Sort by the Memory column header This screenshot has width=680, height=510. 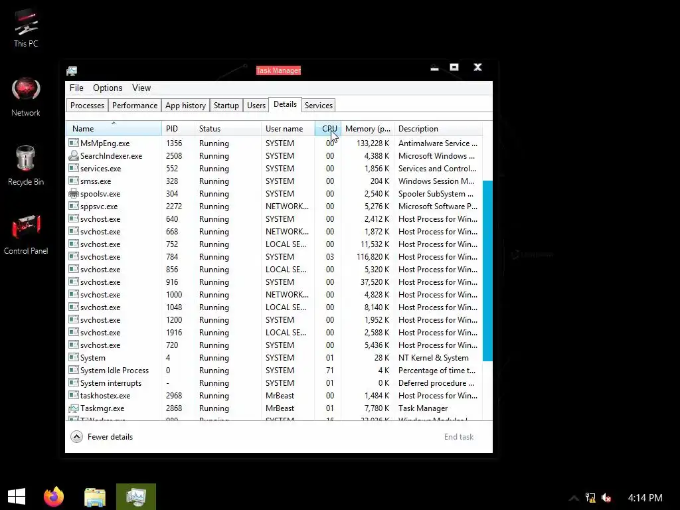pyautogui.click(x=368, y=129)
